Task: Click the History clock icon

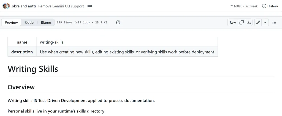Action: click(264, 6)
